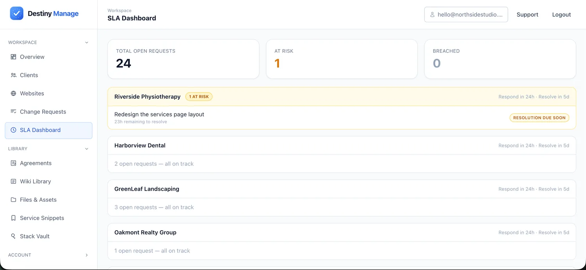The height and width of the screenshot is (270, 586).
Task: Open Redesign the services page layout request
Action: [159, 114]
